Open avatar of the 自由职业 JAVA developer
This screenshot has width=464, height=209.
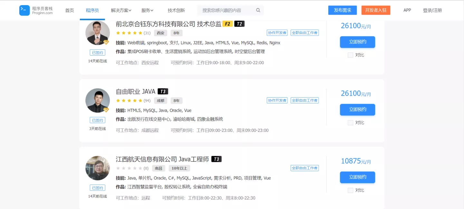[98, 100]
